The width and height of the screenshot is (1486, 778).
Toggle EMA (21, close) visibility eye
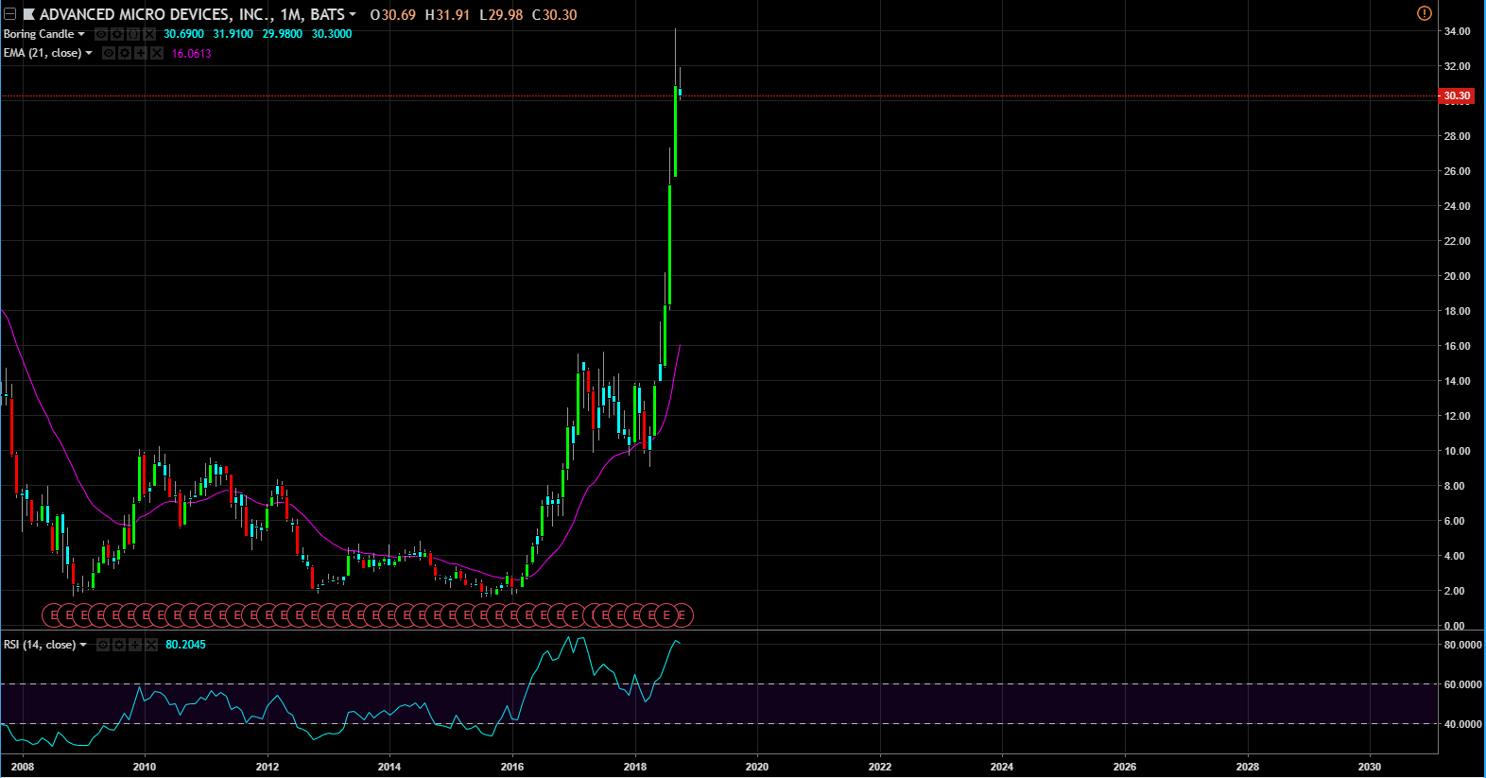(109, 53)
